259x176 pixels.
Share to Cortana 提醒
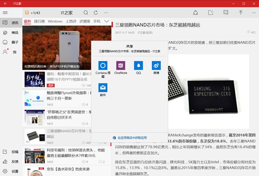(x=103, y=69)
